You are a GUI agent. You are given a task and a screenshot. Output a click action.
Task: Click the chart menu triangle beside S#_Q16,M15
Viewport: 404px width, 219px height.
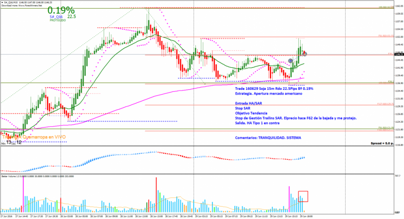(2, 2)
